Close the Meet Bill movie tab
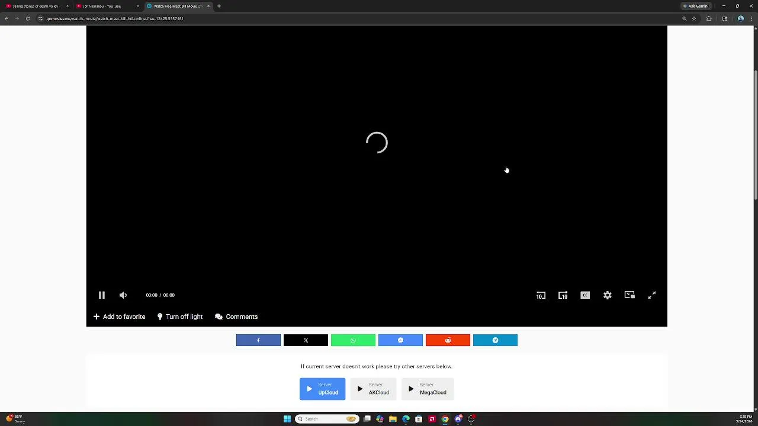The height and width of the screenshot is (426, 758). [x=208, y=6]
